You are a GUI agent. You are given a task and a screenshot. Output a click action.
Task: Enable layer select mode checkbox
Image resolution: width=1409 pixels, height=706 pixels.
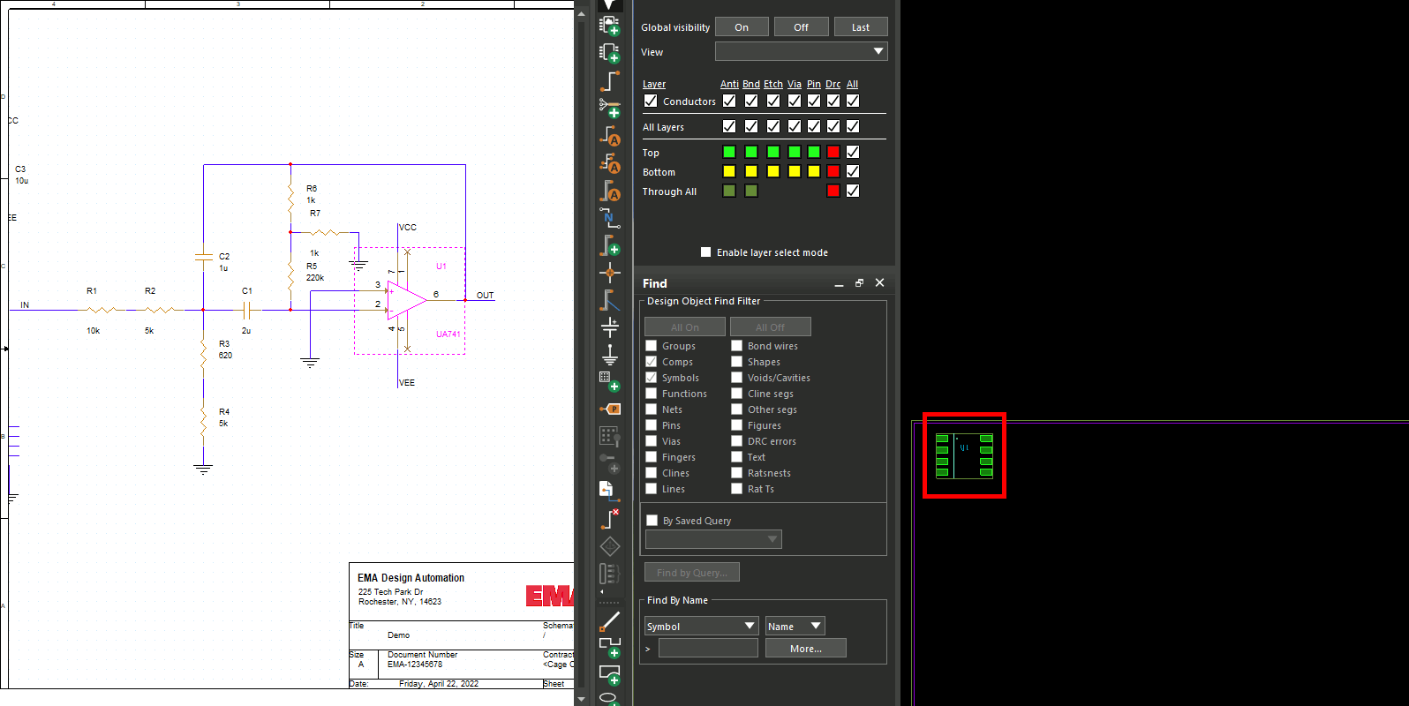coord(705,252)
